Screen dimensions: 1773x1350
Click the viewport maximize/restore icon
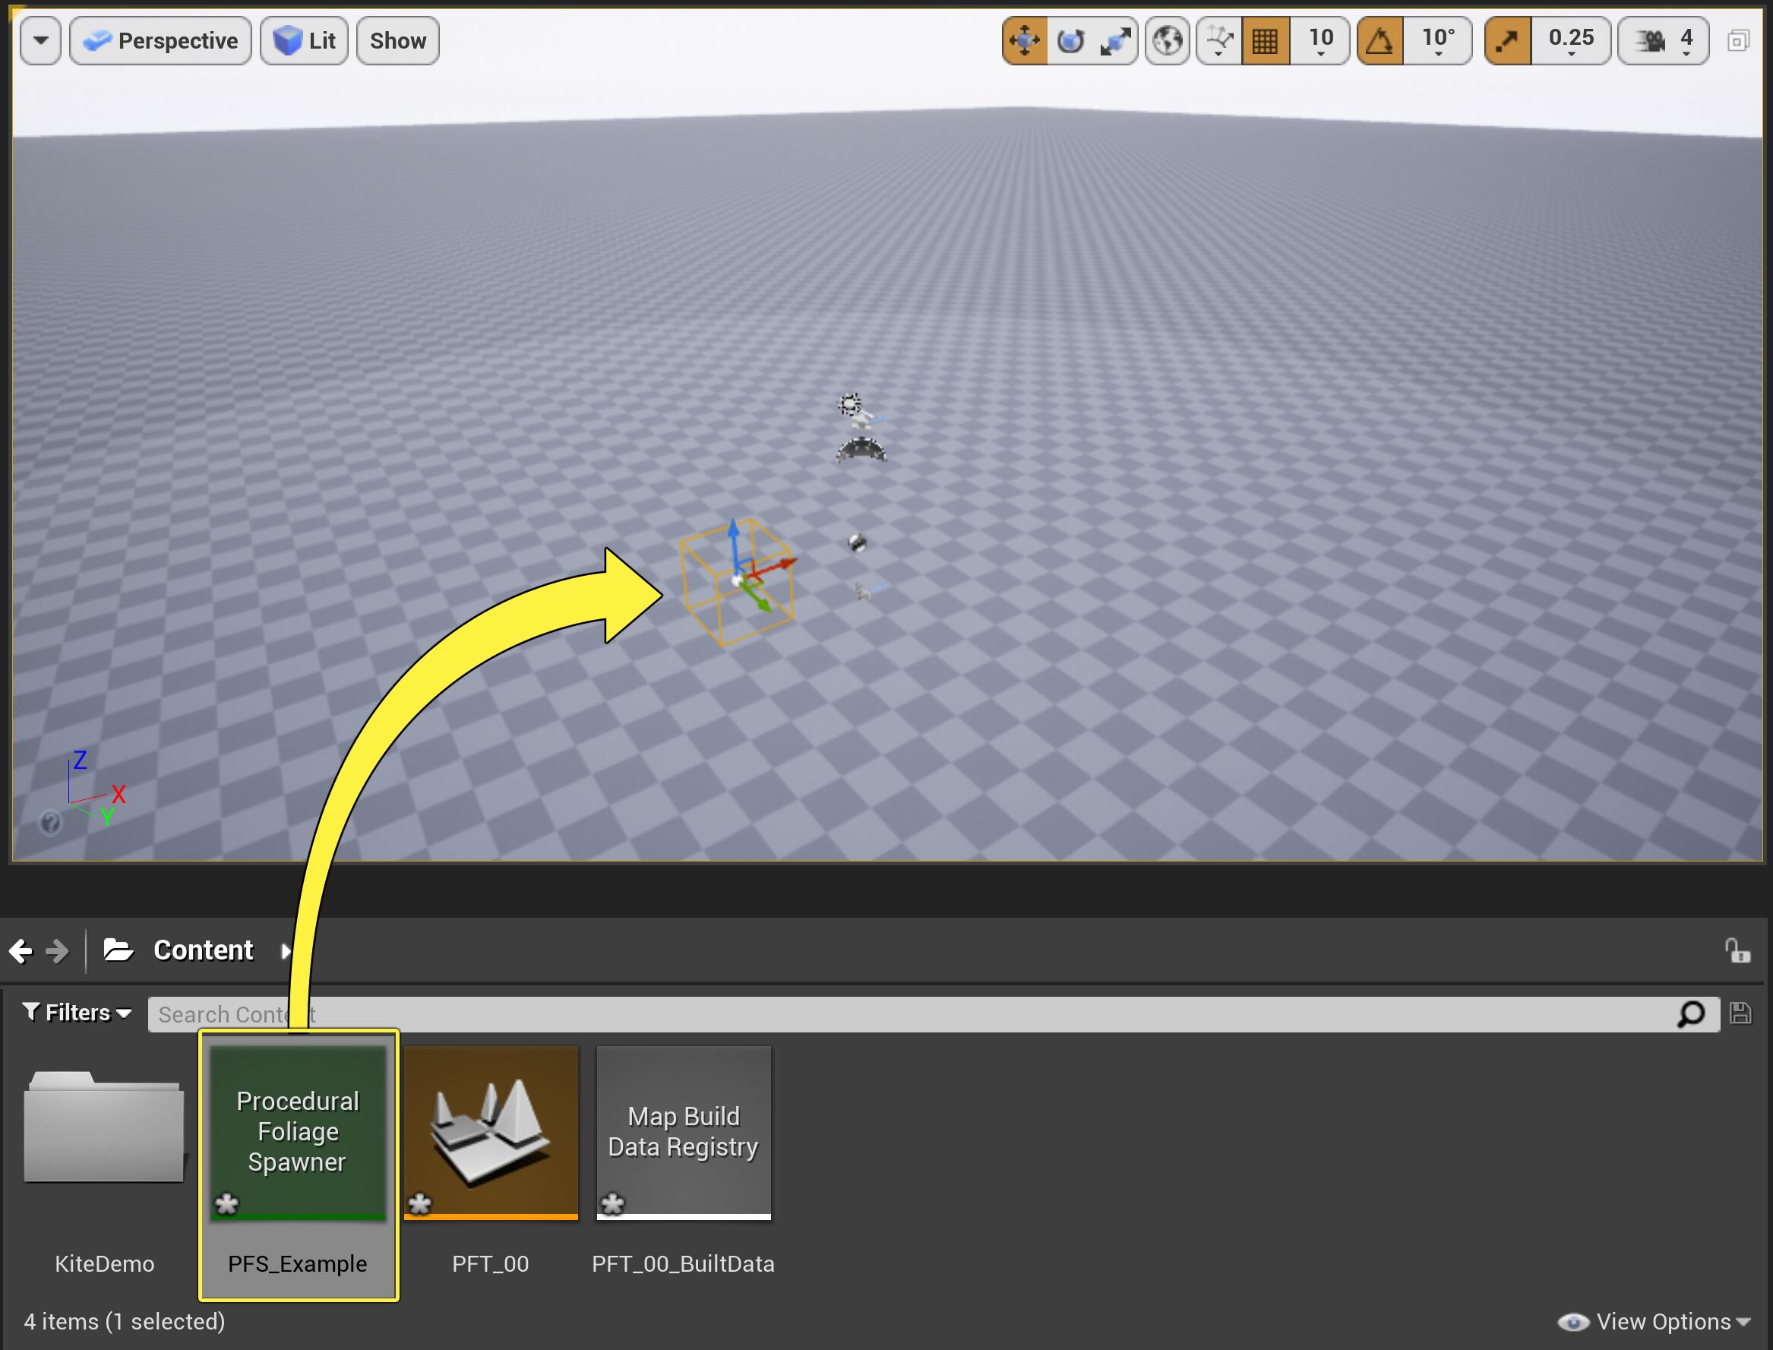point(1737,41)
